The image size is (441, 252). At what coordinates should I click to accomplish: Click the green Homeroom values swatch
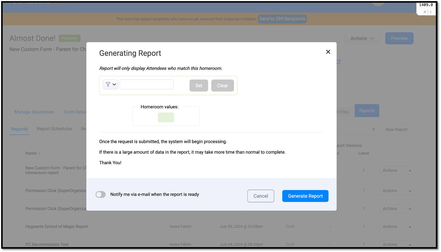pyautogui.click(x=166, y=117)
